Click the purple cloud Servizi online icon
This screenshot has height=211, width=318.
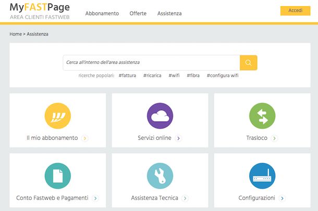tap(160, 116)
